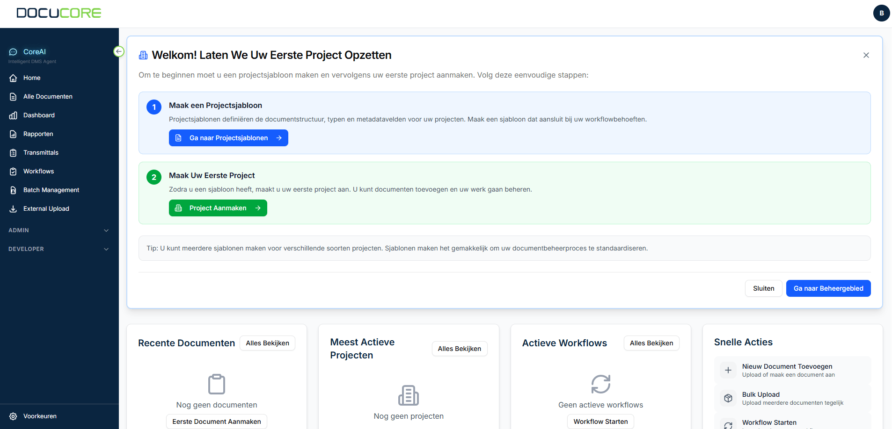Screen dimensions: 892x429
Task: Click the Sluiten button
Action: point(763,288)
